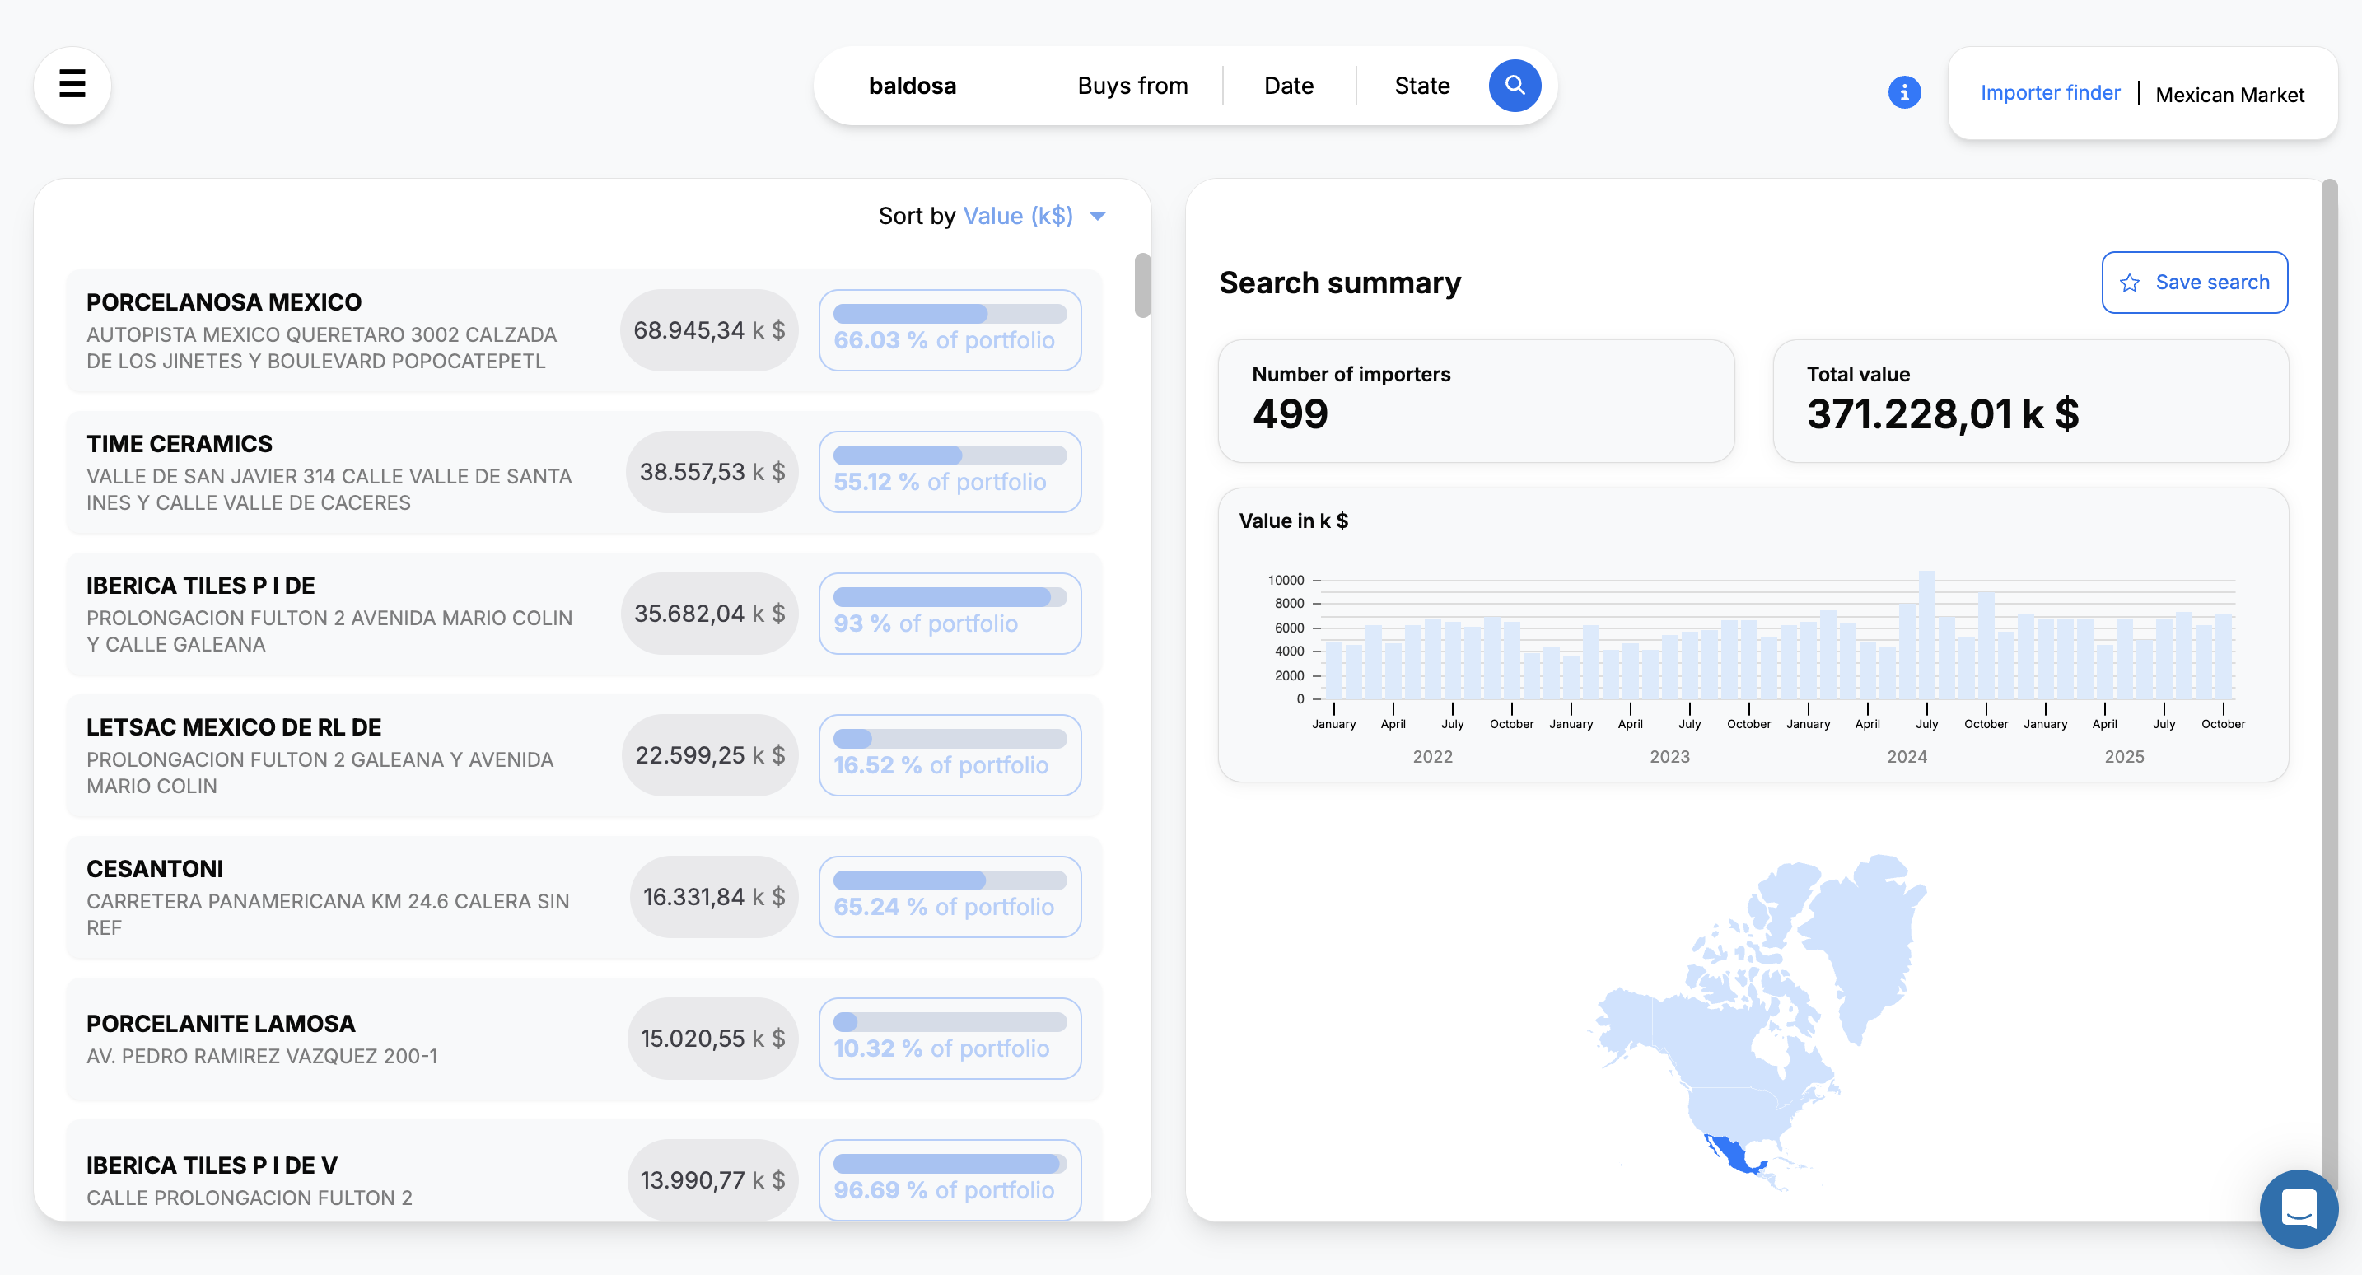
Task: Click the blue search magnifier button
Action: pyautogui.click(x=1515, y=86)
